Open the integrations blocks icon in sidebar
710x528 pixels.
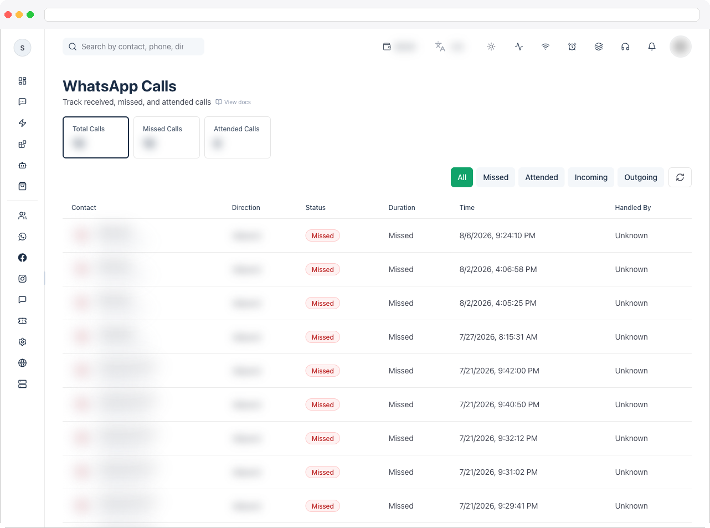pyautogui.click(x=22, y=144)
